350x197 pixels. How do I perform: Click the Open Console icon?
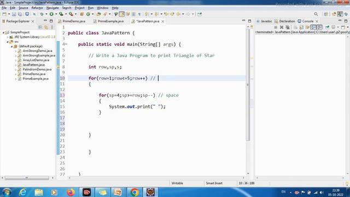pos(343,27)
